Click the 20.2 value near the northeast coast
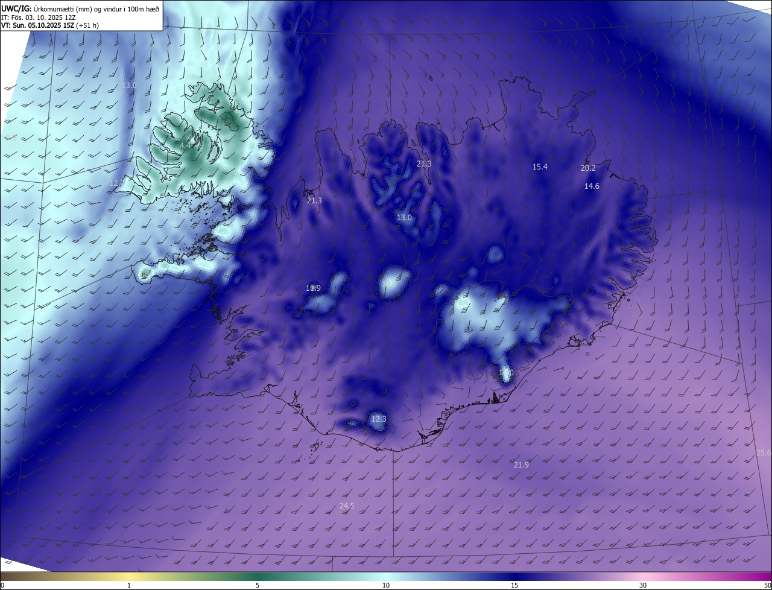 pos(588,168)
